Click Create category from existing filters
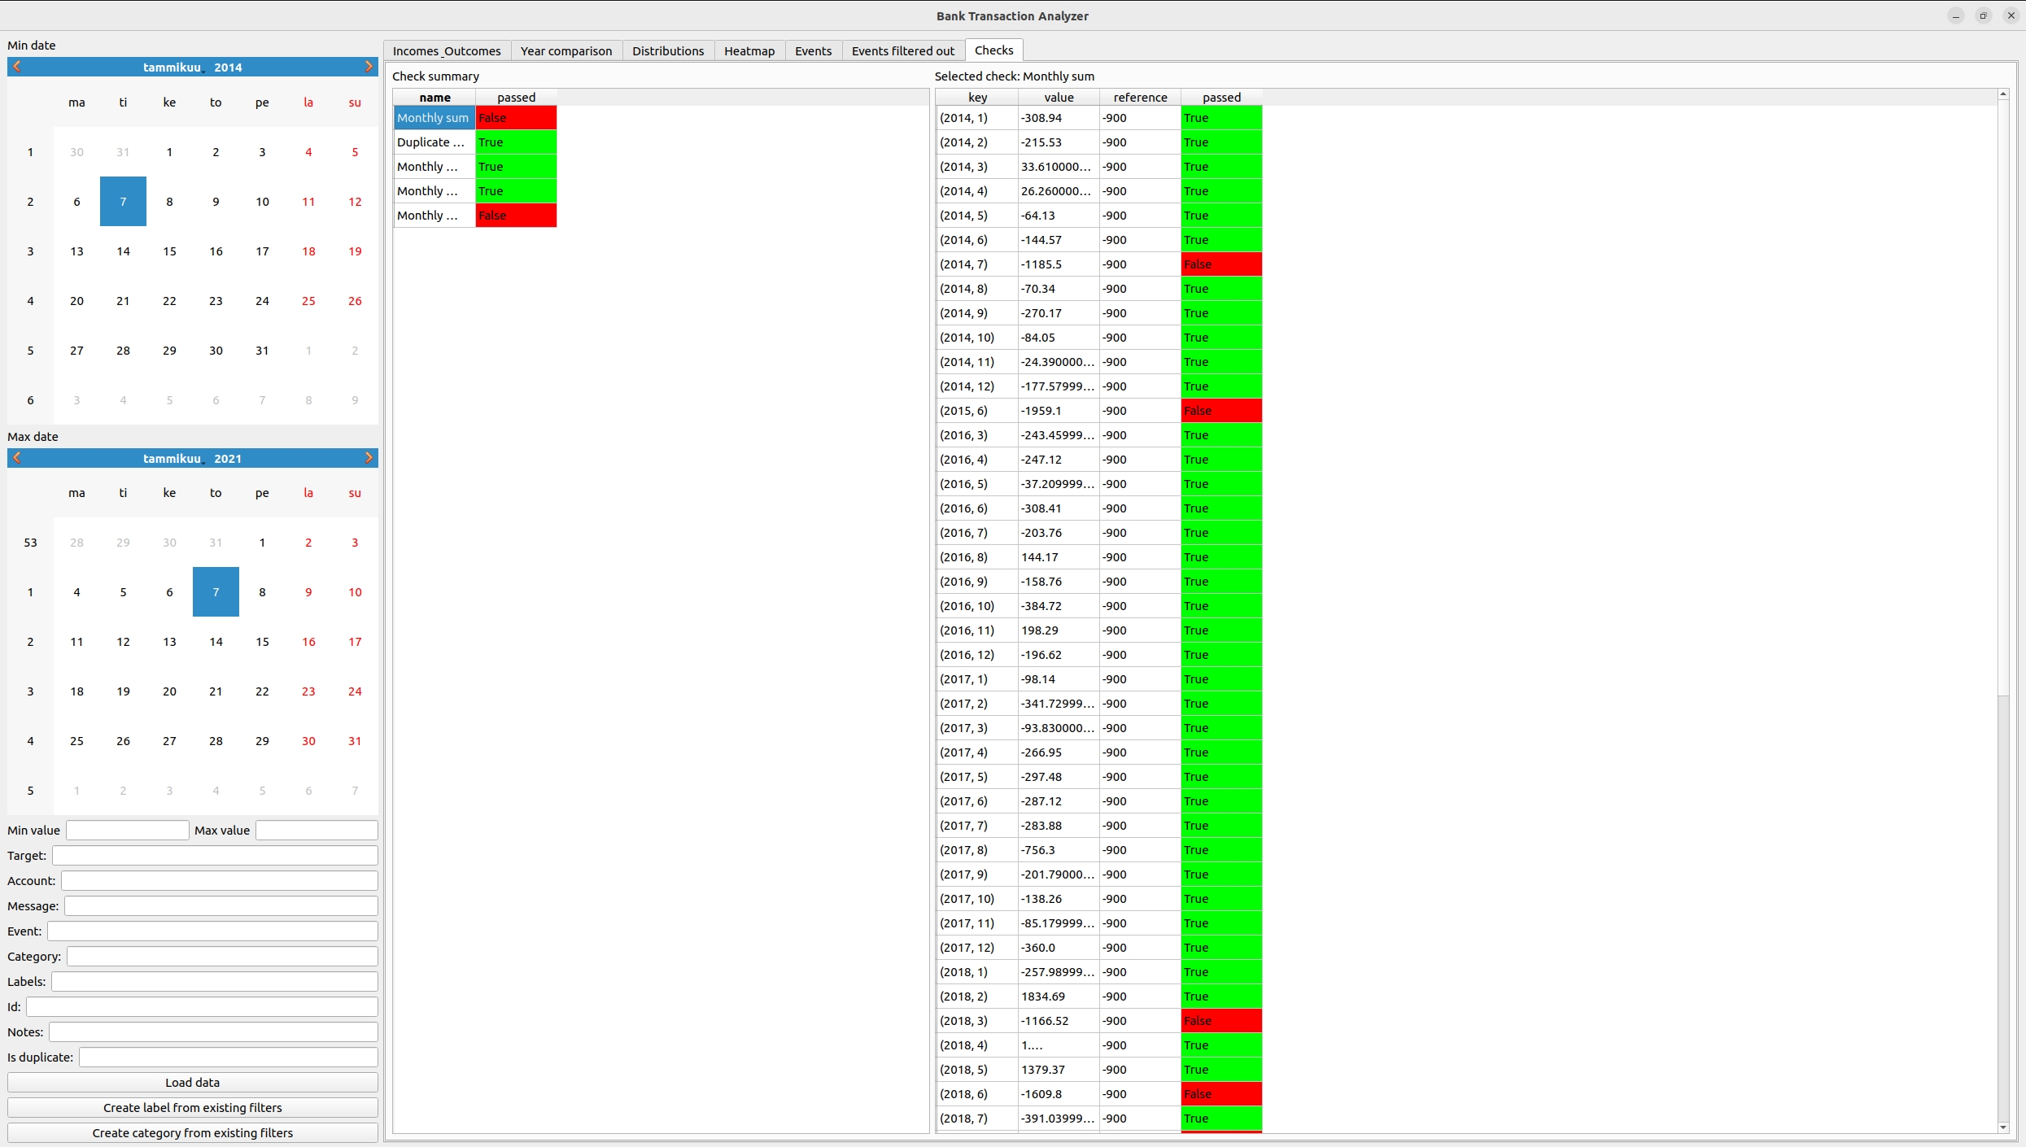2026x1147 pixels. coord(192,1132)
